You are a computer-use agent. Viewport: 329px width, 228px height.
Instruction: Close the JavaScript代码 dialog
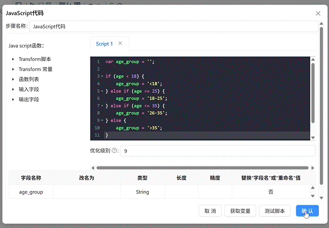318,13
